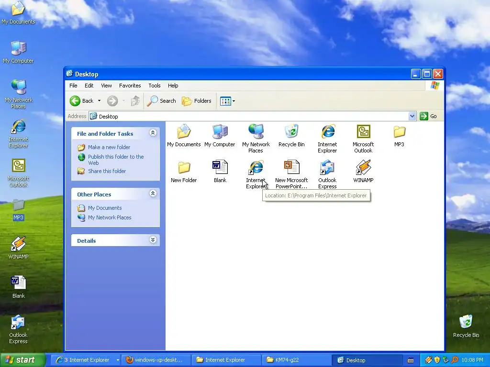Select WINAMP shortcut in Desktop window
This screenshot has height=367, width=490.
[363, 172]
